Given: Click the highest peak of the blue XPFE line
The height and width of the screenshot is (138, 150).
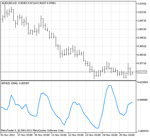Looking at the screenshot, I should point(110,86).
